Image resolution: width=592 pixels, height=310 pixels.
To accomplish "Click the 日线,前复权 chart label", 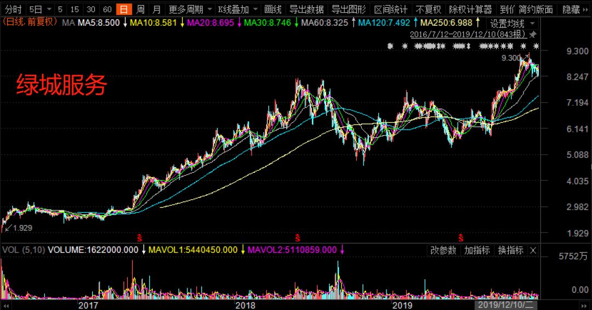I will [x=30, y=22].
